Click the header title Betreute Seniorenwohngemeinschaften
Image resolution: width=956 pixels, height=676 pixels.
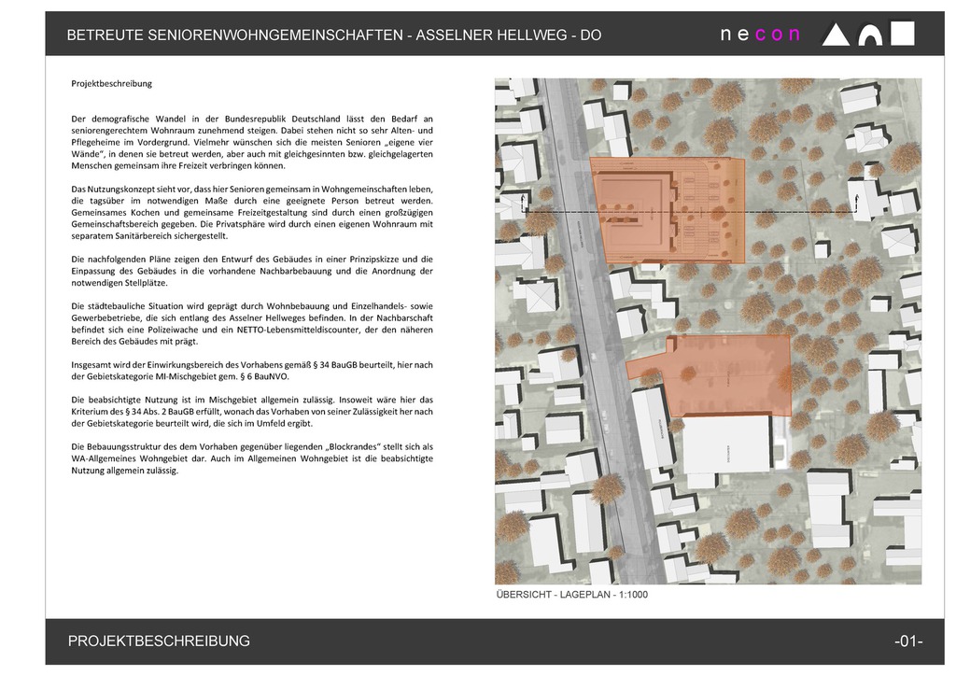[x=334, y=35]
